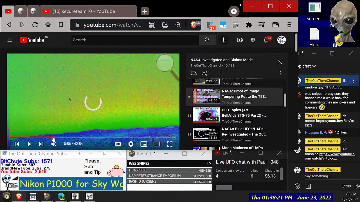The image size is (360, 202).
Task: Open the Screen desktop shortcut
Action: point(315,12)
